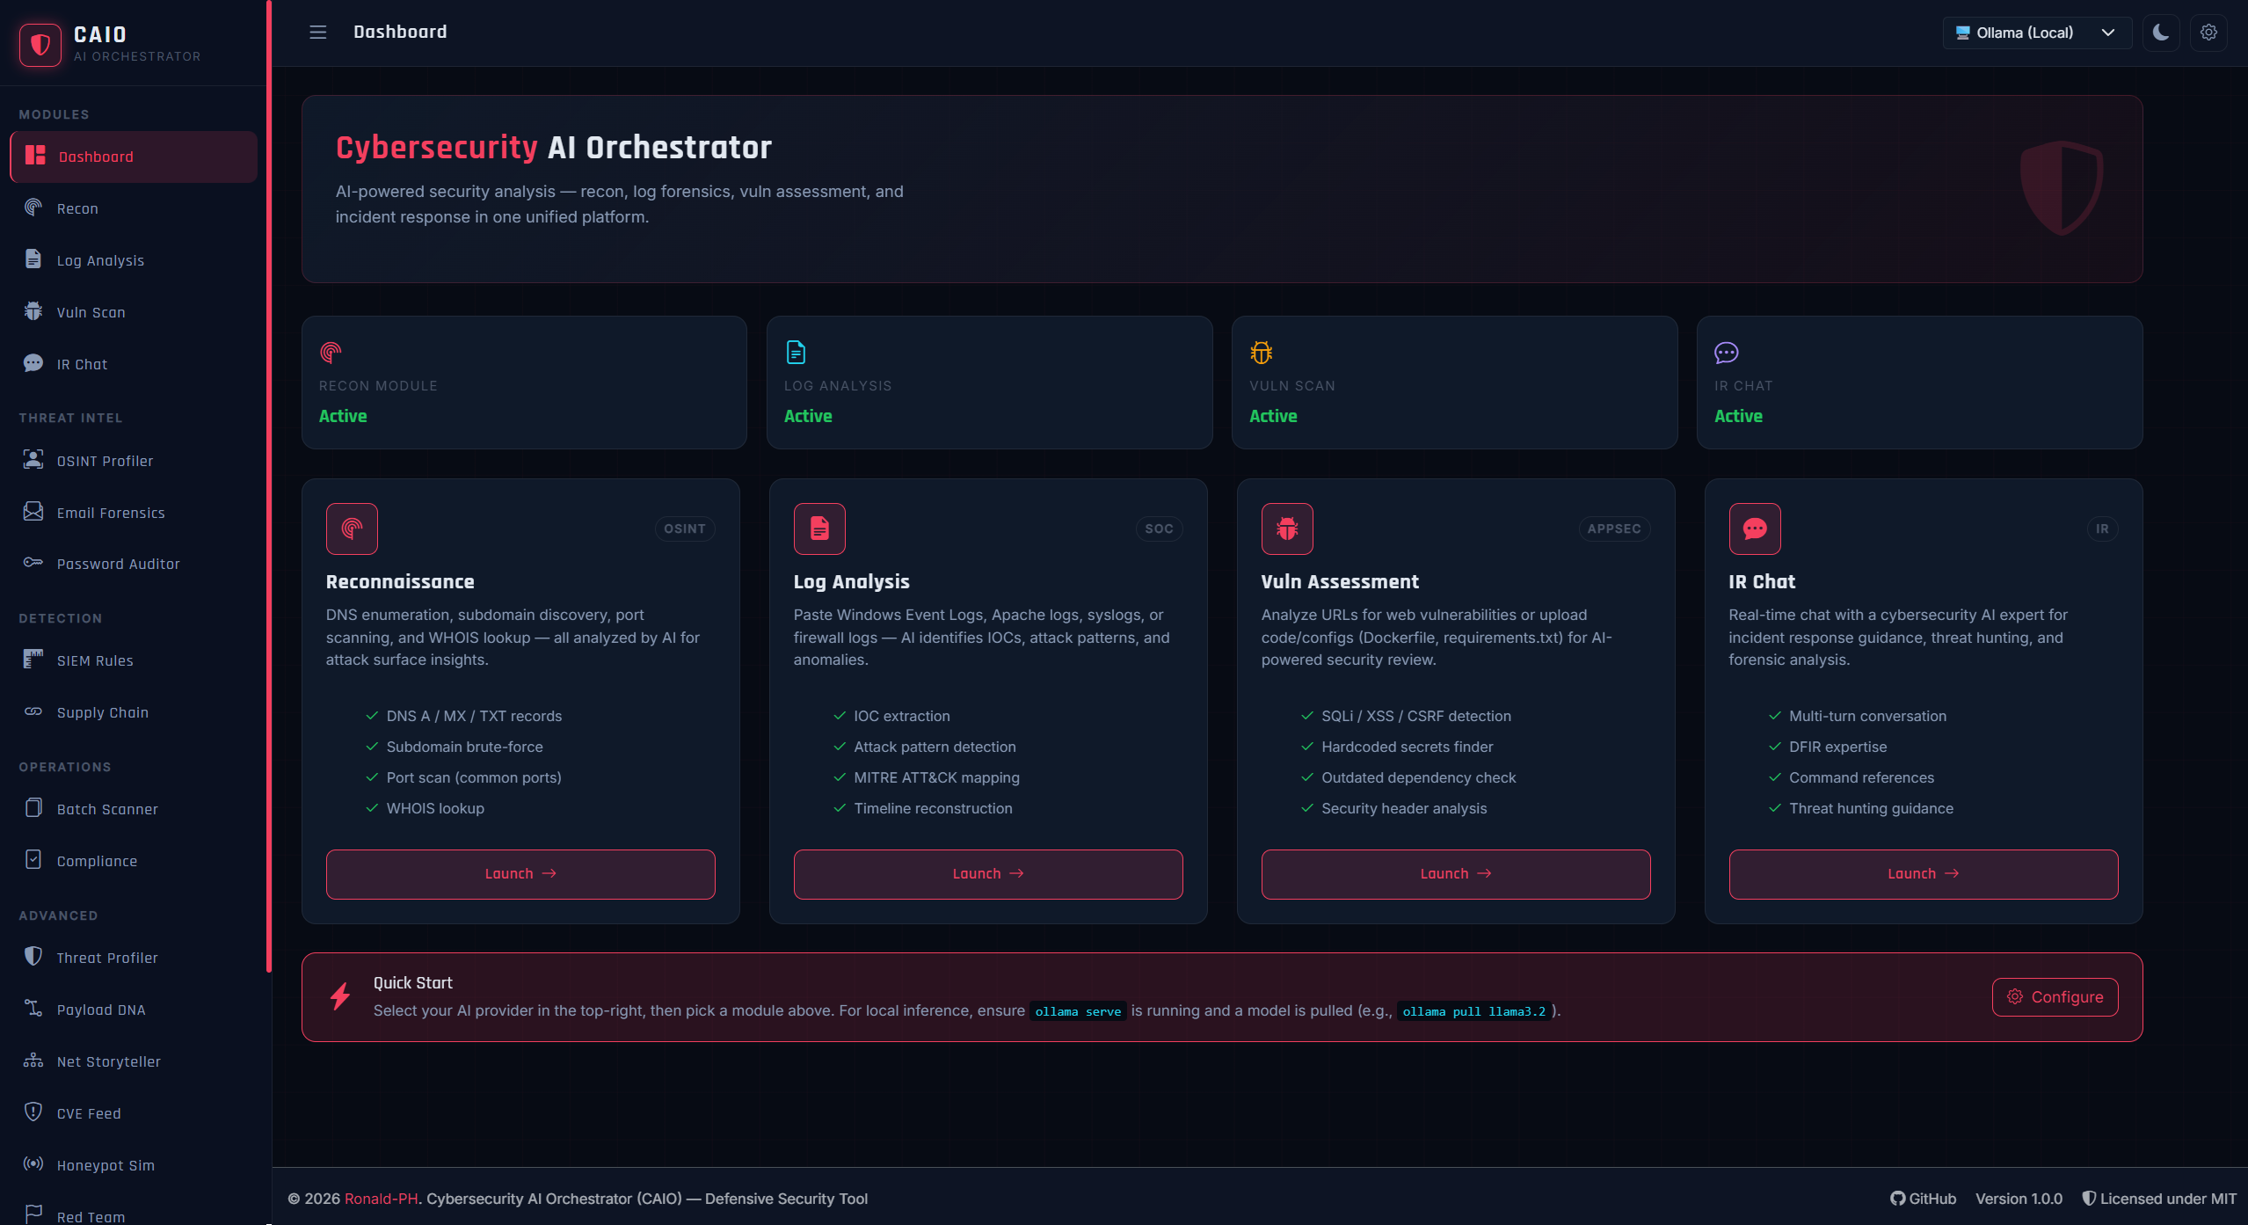Click the Log Analysis status document icon
The width and height of the screenshot is (2248, 1225).
pos(796,353)
